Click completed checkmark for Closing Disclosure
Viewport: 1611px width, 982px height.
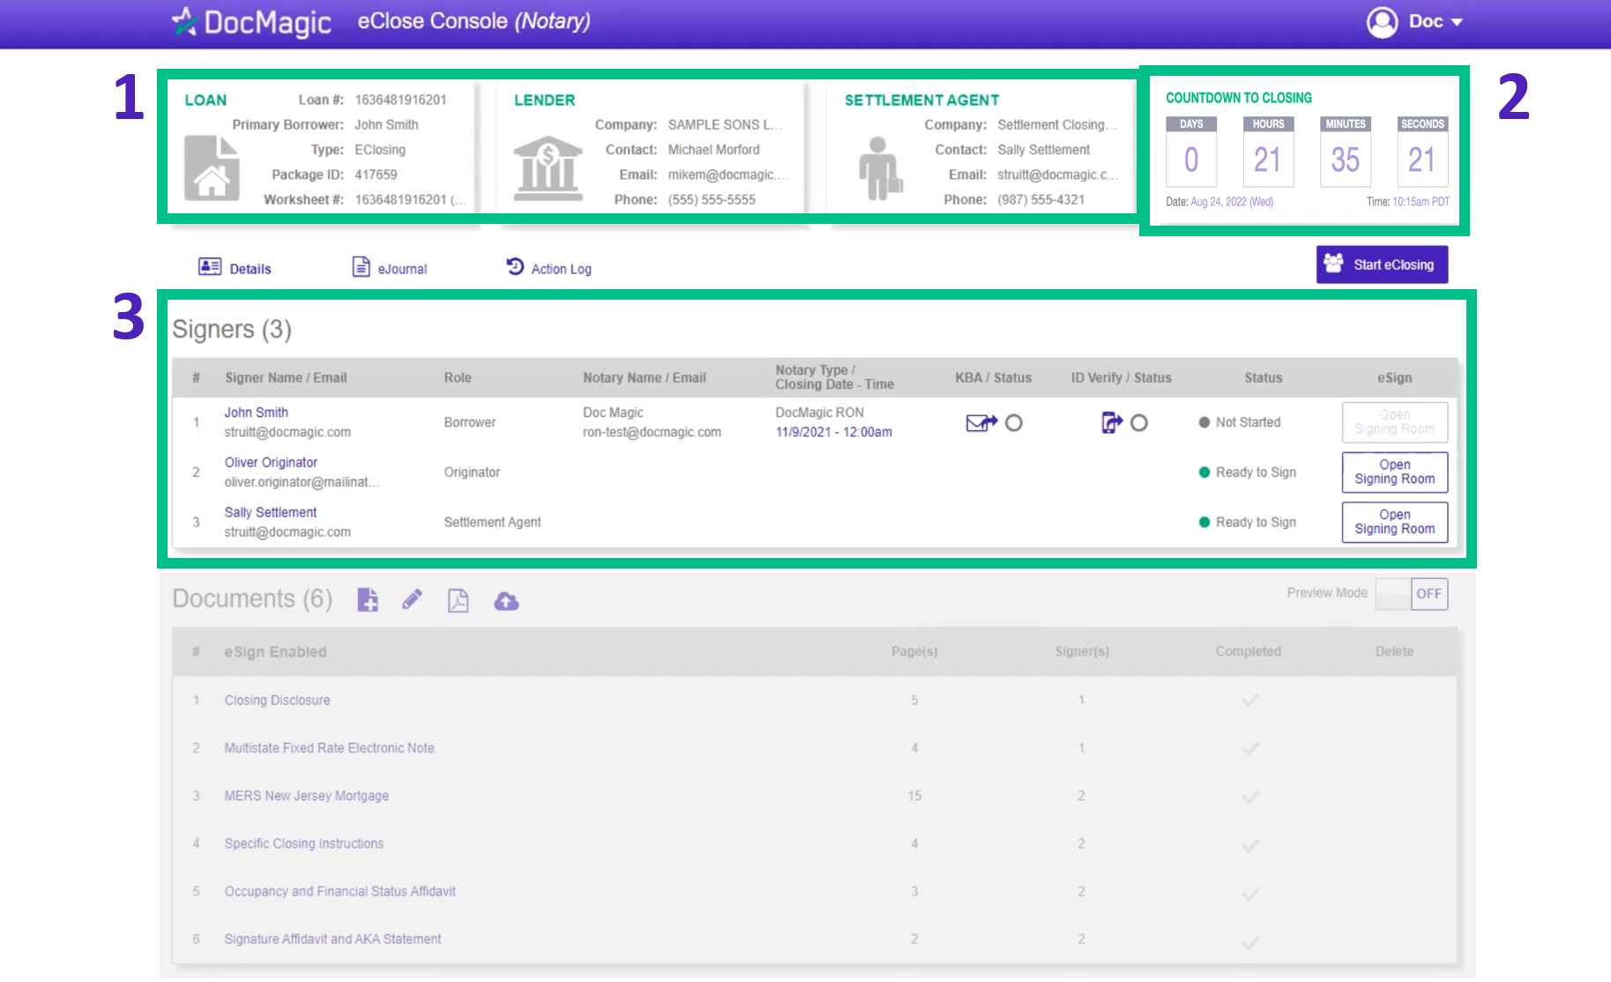click(x=1250, y=701)
